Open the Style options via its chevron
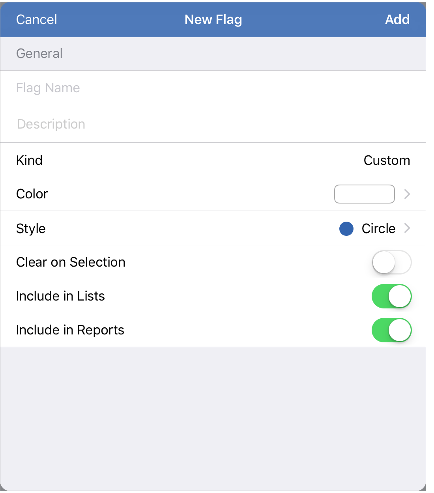This screenshot has height=493, width=434. 407,228
